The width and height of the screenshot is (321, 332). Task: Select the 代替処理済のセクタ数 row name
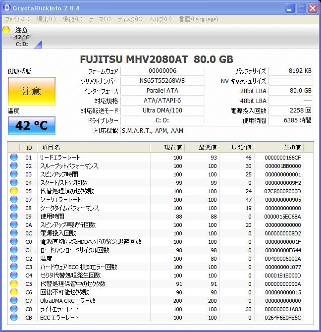coord(67,191)
